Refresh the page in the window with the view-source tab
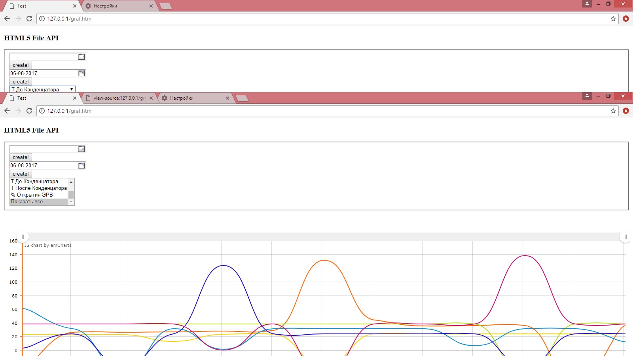633x356 pixels. pyautogui.click(x=29, y=111)
